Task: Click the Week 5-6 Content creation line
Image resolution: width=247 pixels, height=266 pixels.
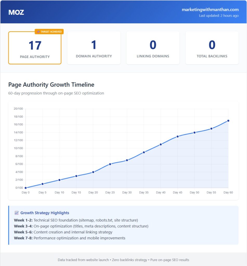Action: click(63, 232)
